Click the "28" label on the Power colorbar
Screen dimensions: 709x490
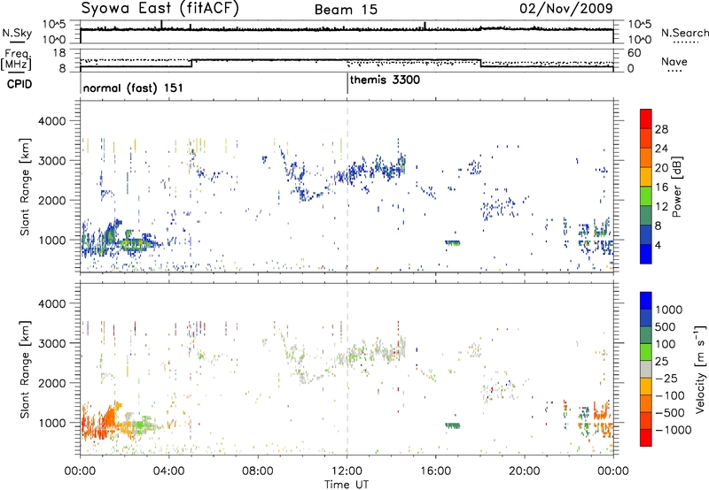tap(661, 129)
